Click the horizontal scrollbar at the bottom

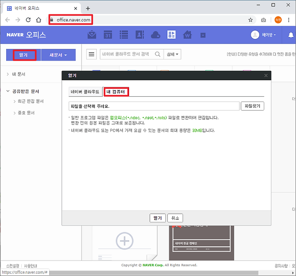coord(154,273)
